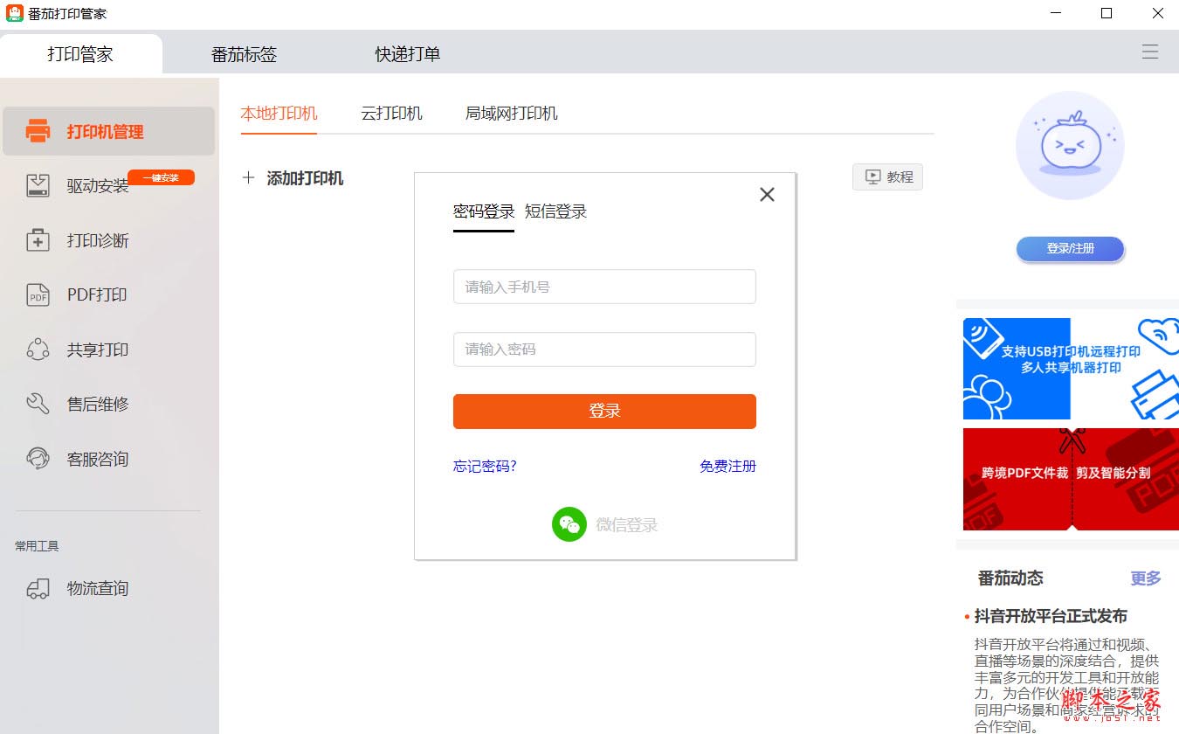Click the phone number input field
1179x734 pixels.
click(604, 286)
